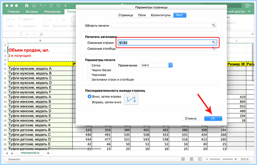This screenshot has width=257, height=165.
Task: Click the 100 % zoom level
Action: point(245,159)
